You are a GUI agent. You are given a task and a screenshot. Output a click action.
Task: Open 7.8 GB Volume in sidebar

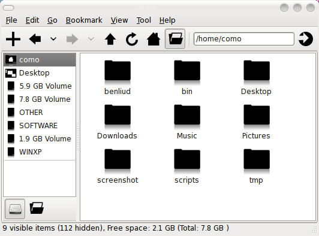(40, 99)
